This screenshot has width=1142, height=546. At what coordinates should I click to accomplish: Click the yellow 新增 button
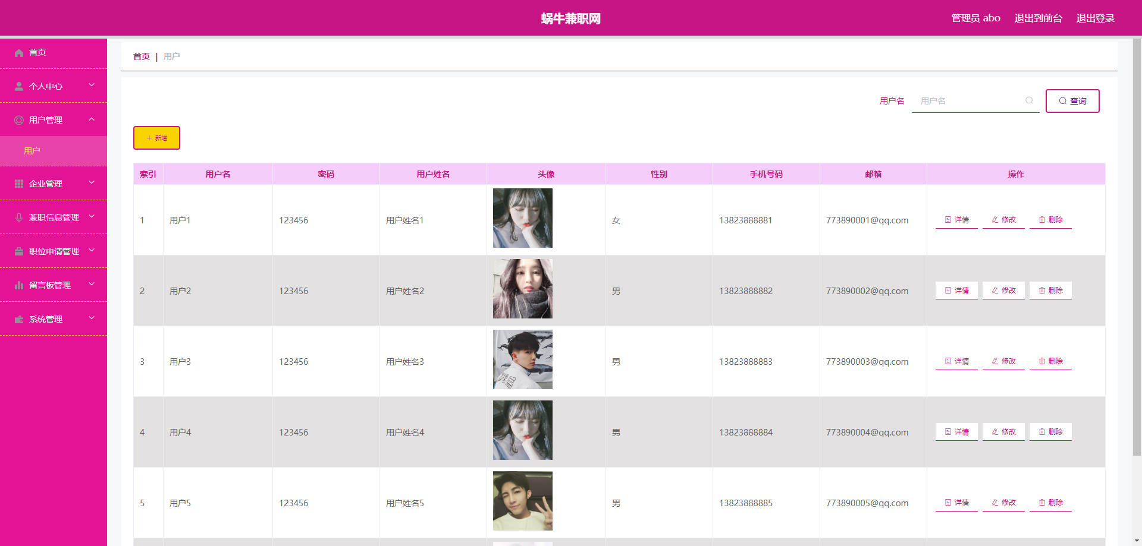pos(156,138)
